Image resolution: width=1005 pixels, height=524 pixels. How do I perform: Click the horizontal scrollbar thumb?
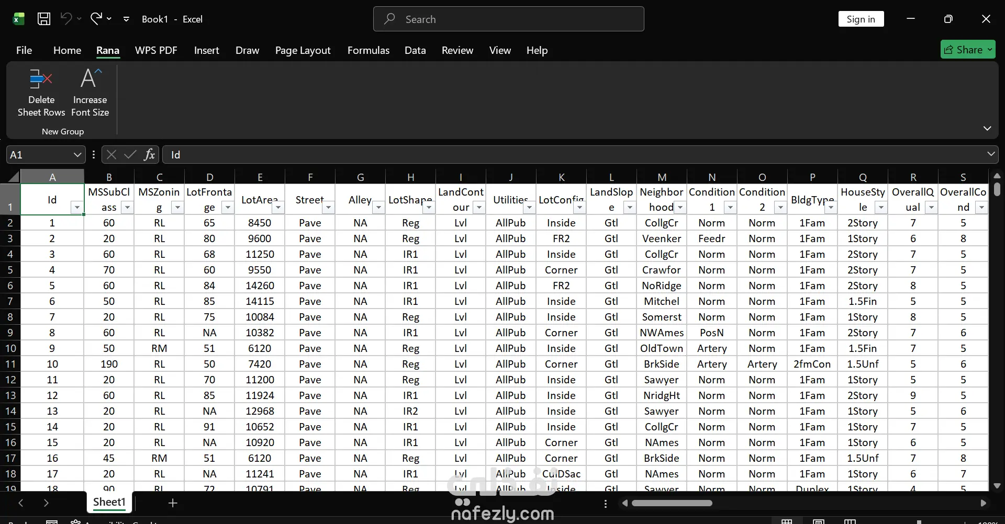pos(672,503)
